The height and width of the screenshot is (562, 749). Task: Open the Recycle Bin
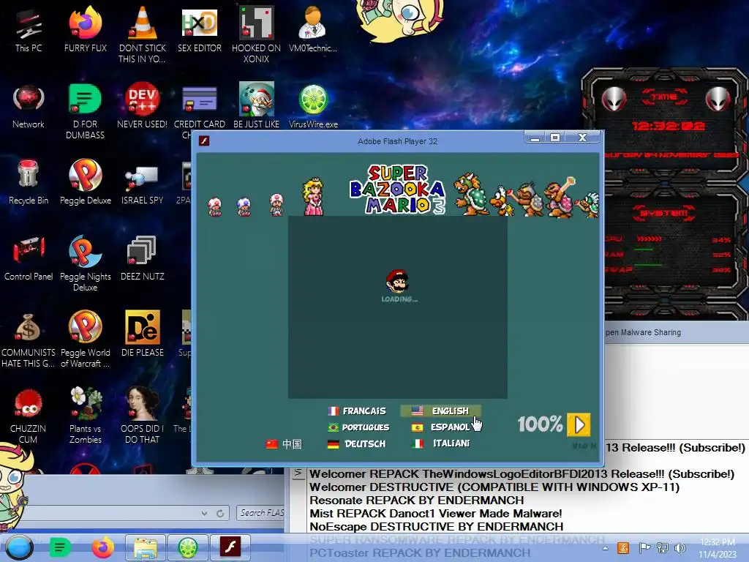point(29,182)
